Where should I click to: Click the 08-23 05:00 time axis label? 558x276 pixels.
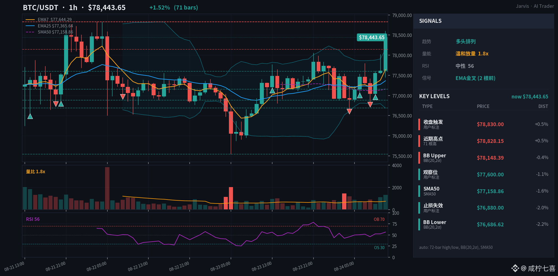point(221,266)
